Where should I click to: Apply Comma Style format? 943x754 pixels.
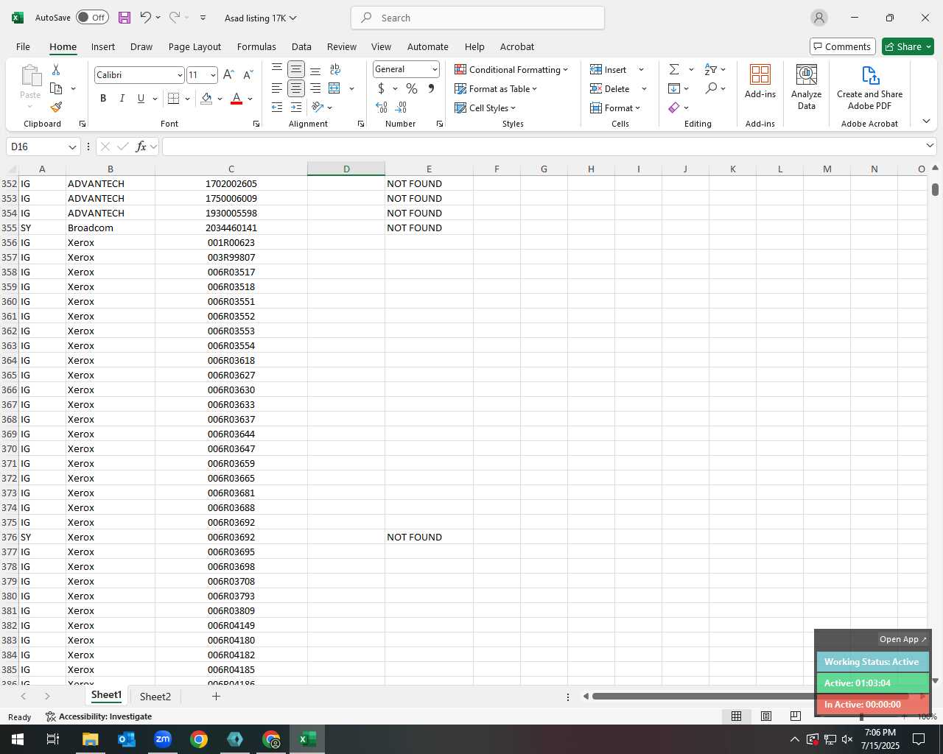(x=431, y=88)
